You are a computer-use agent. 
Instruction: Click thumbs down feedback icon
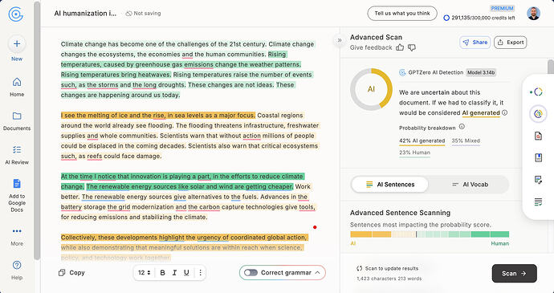[412, 47]
